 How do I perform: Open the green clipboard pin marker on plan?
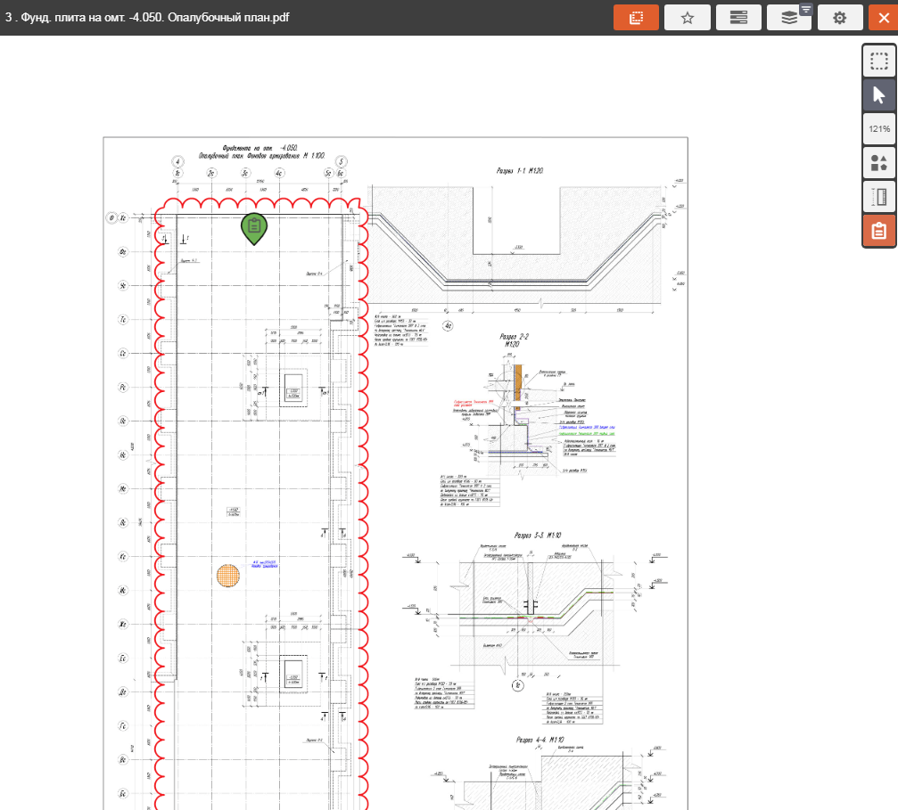(x=254, y=227)
